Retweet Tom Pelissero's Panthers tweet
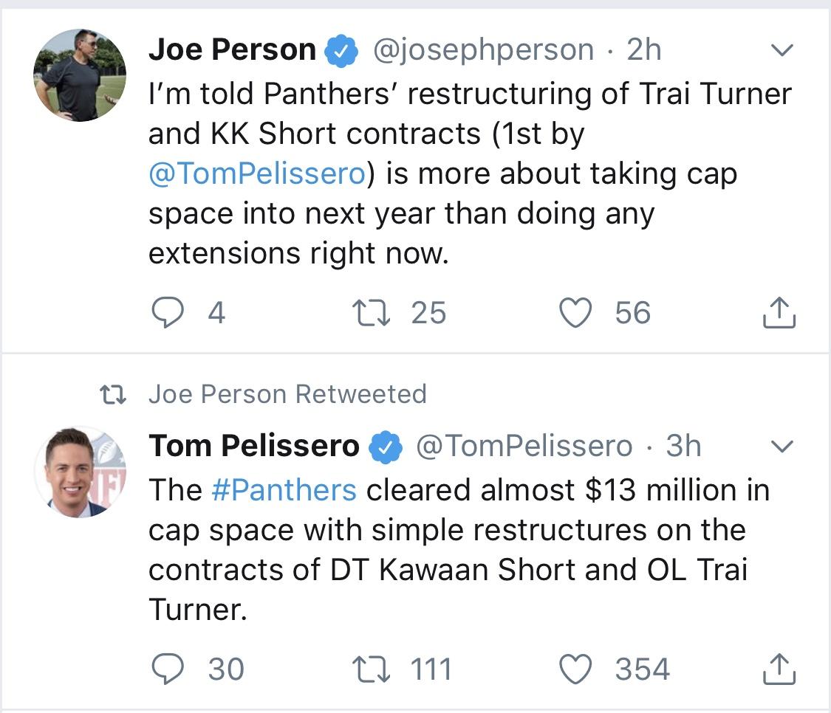 tap(371, 669)
